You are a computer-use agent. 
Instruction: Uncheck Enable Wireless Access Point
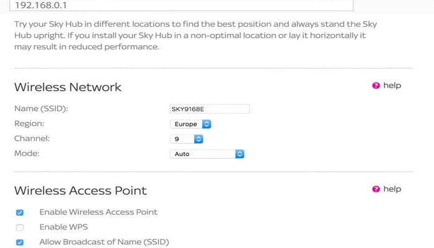20,213
